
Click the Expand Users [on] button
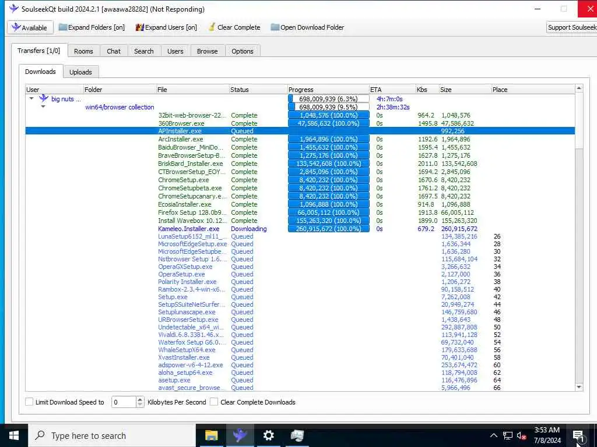(x=166, y=27)
